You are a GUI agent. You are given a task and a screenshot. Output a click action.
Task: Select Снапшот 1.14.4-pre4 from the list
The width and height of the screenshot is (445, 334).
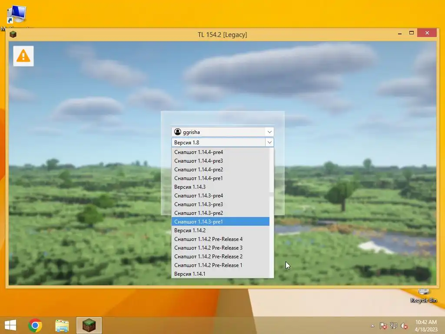click(x=220, y=152)
